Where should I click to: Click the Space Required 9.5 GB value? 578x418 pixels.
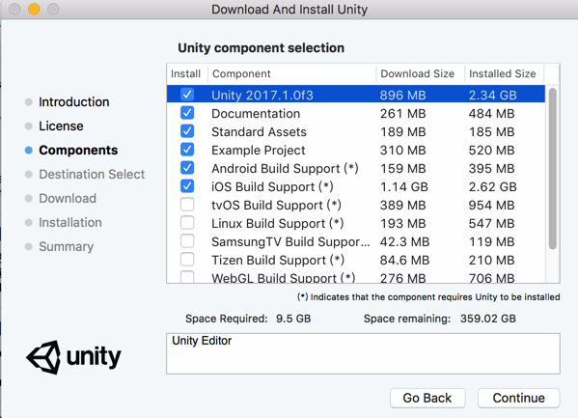pyautogui.click(x=293, y=319)
